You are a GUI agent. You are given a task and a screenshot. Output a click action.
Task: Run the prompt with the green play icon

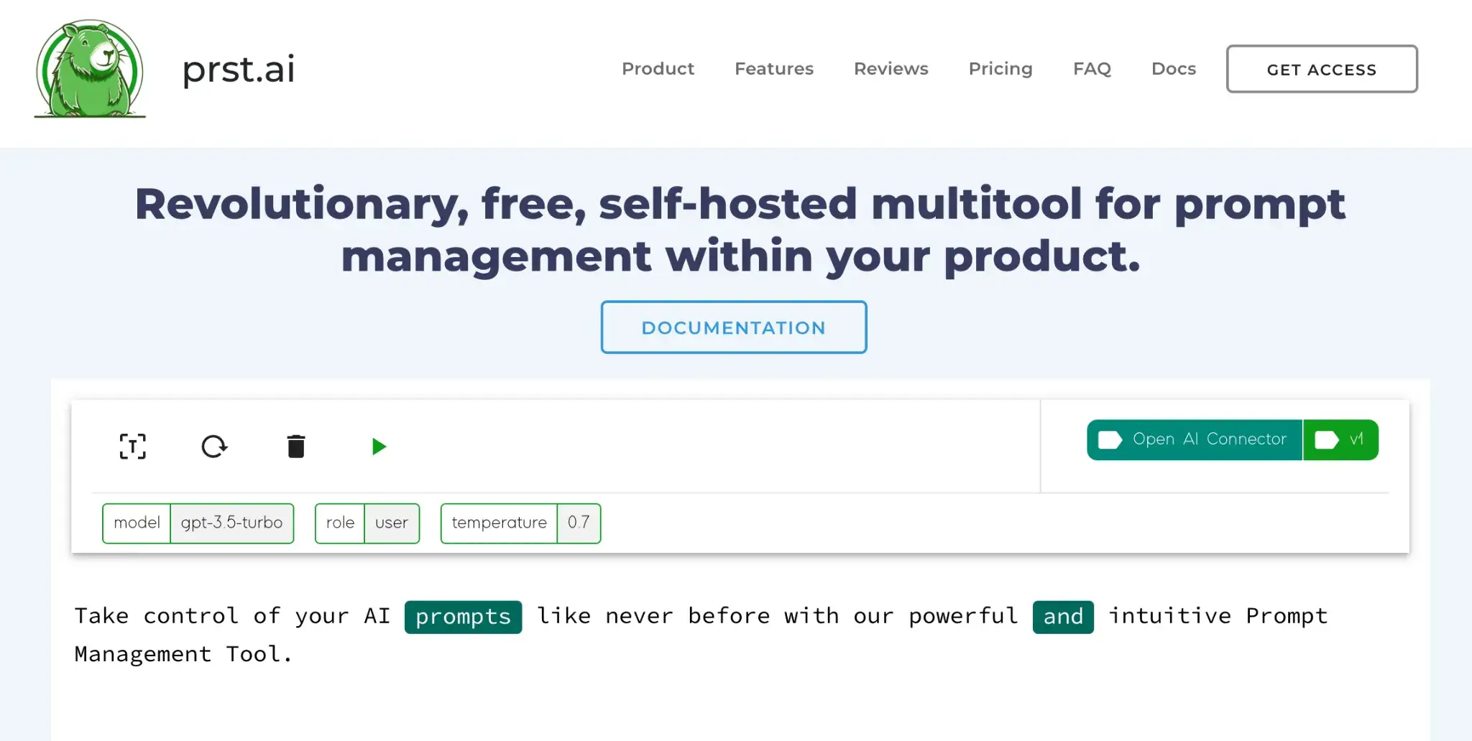point(379,447)
